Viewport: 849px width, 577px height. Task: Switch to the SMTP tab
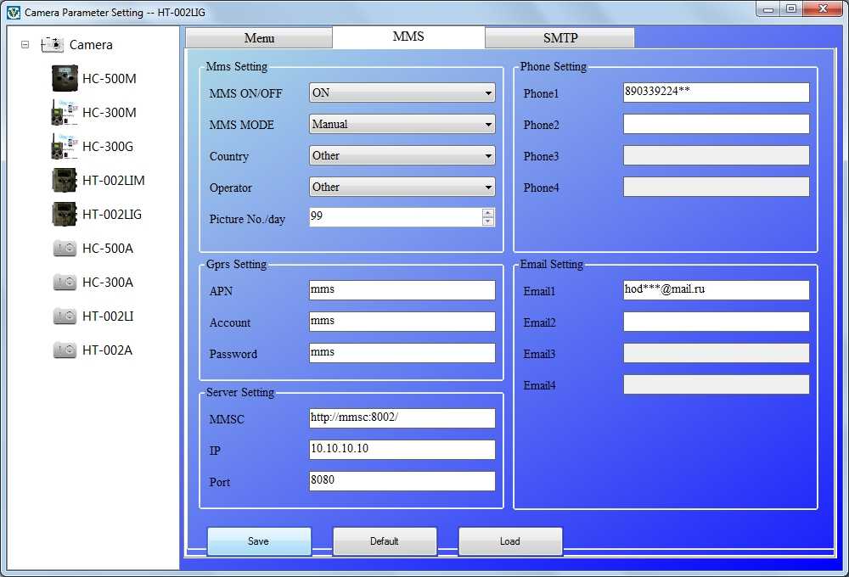click(559, 38)
